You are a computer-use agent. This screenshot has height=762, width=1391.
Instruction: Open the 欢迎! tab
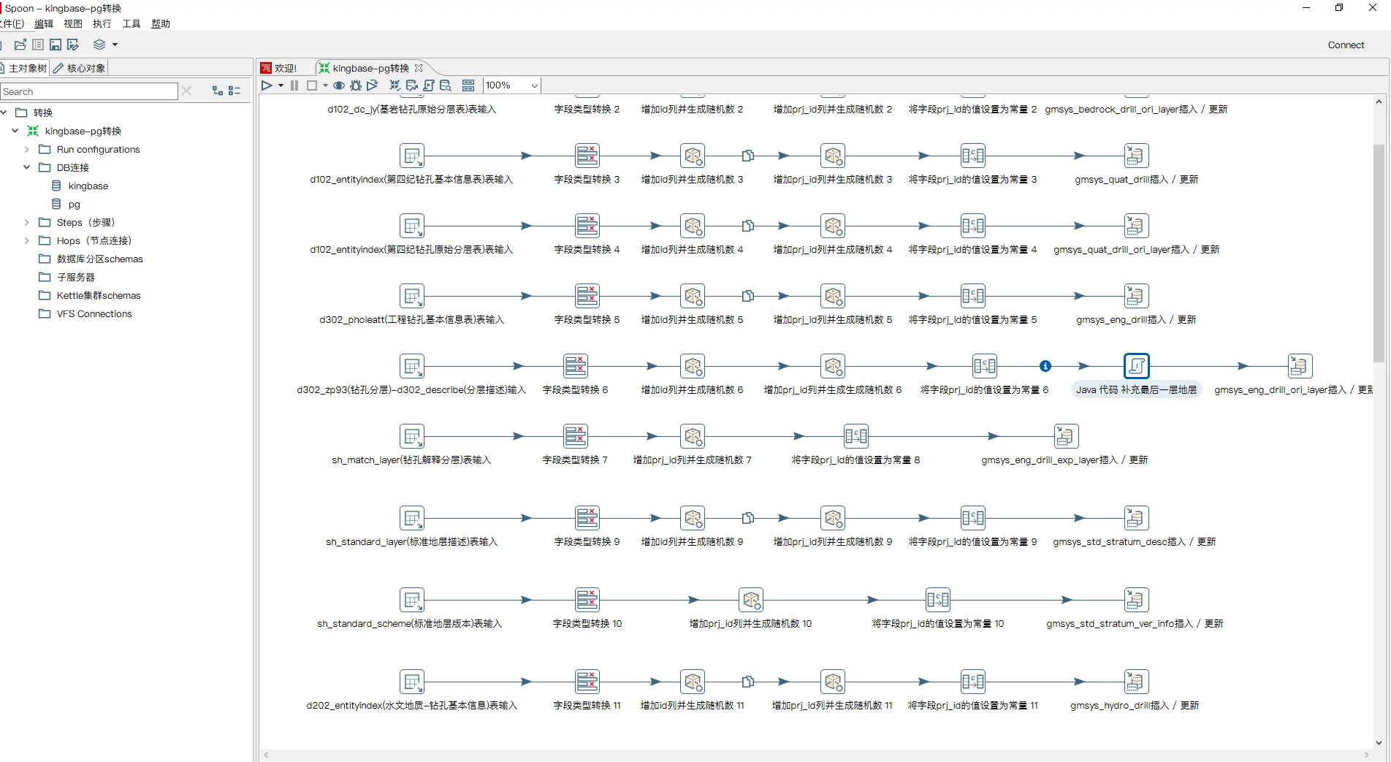pyautogui.click(x=281, y=68)
